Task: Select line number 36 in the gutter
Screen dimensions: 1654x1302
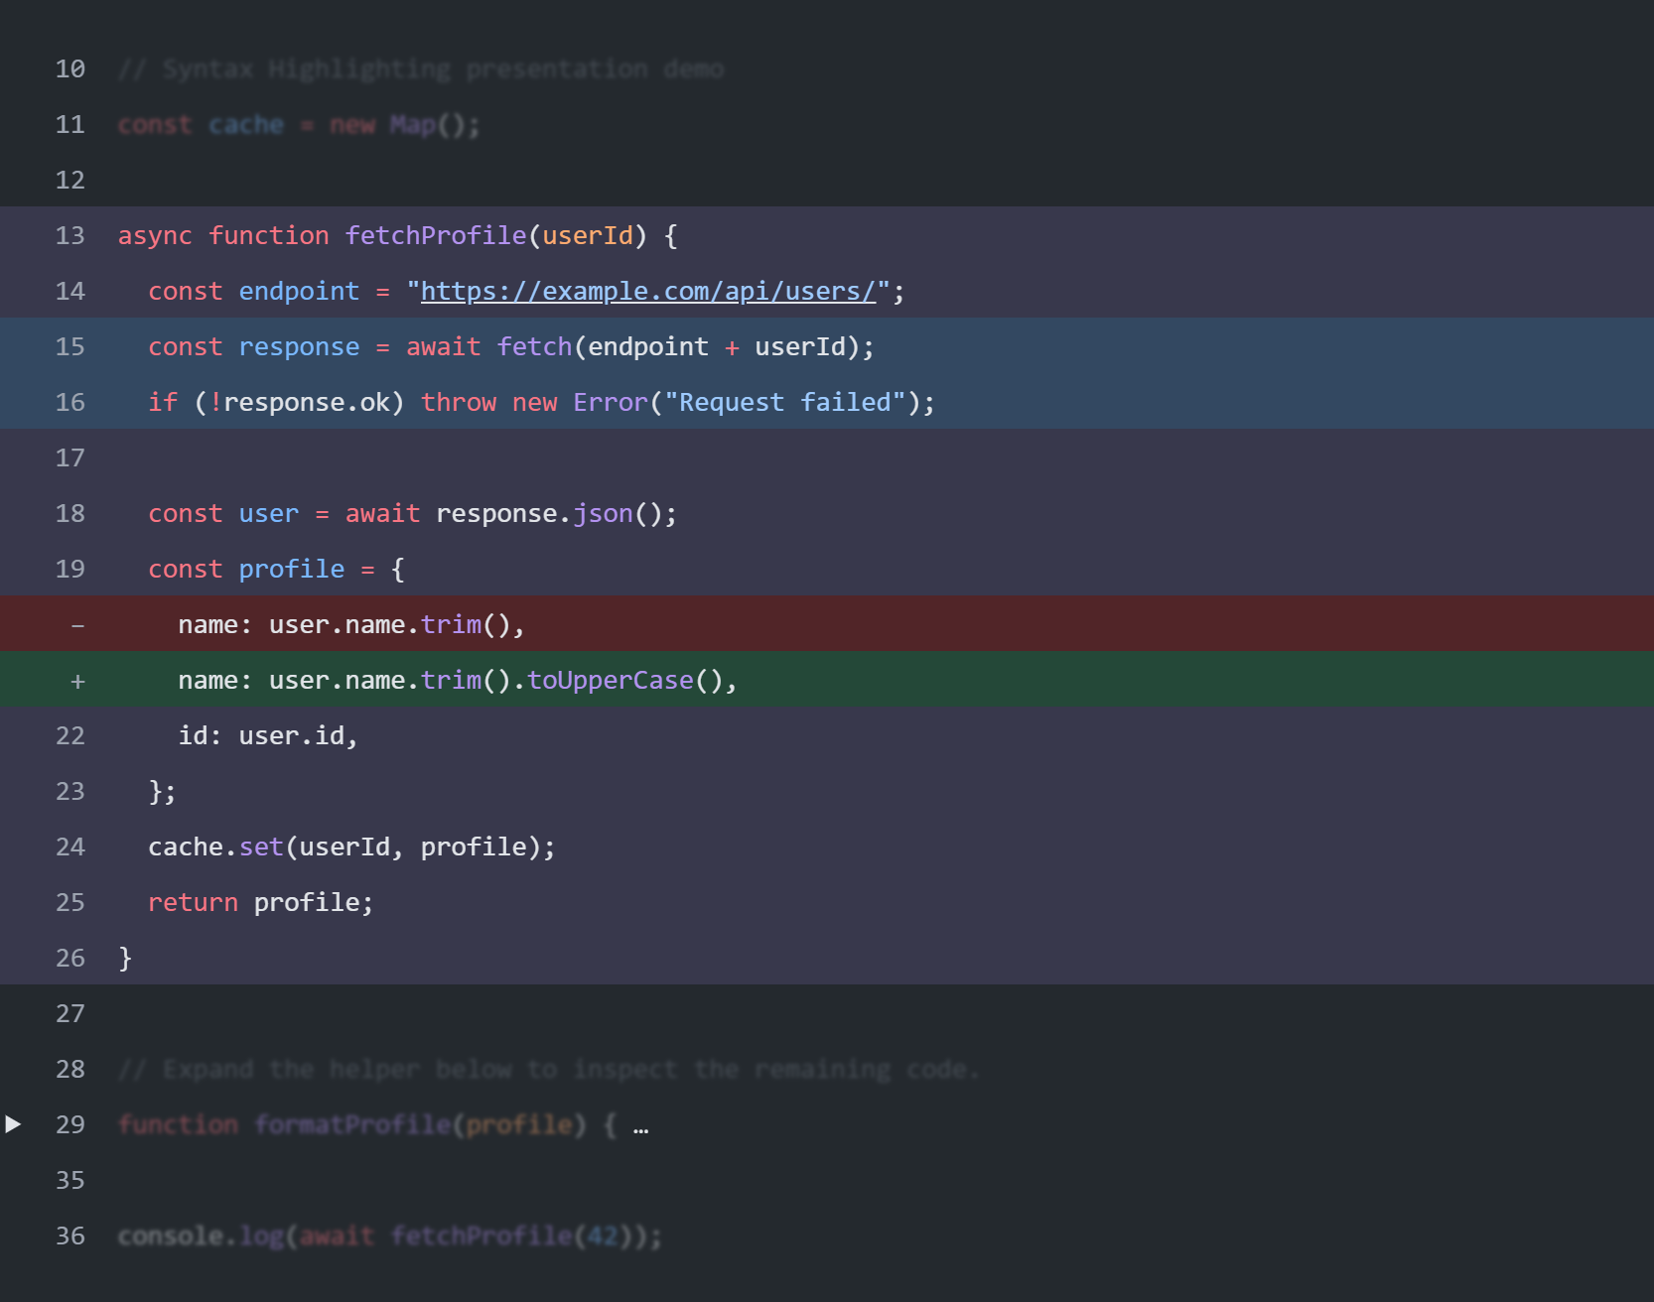Action: [x=70, y=1236]
